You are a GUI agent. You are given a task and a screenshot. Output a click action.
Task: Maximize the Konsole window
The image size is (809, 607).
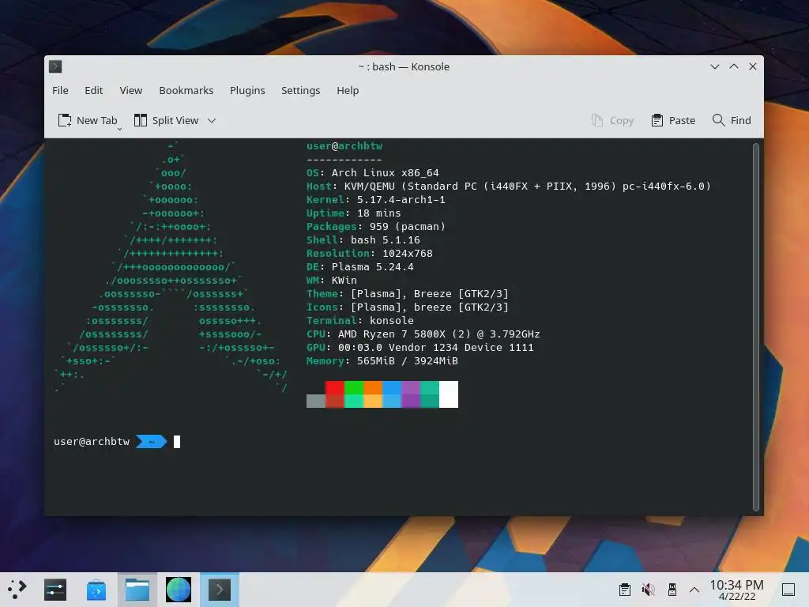tap(734, 66)
